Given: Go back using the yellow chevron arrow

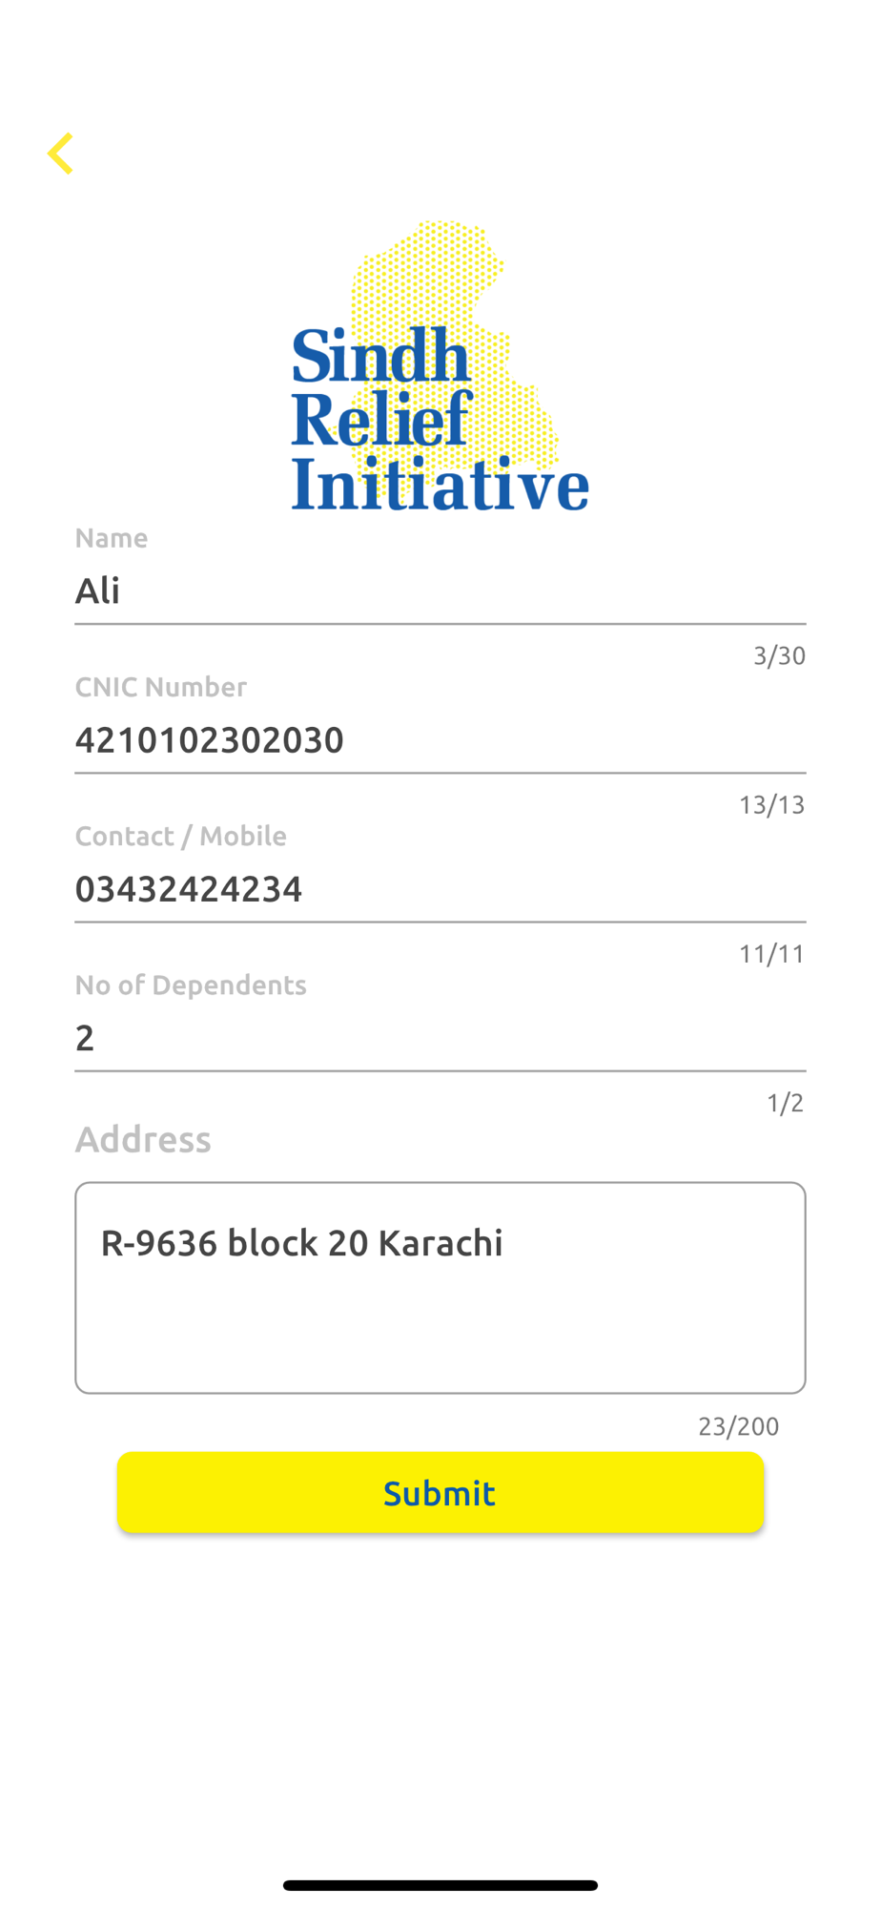Looking at the screenshot, I should point(60,154).
